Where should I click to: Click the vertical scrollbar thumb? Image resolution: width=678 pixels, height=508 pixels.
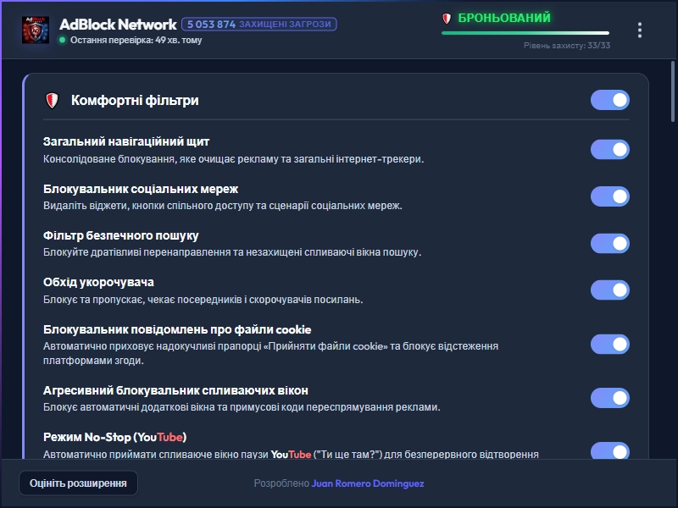coord(672,91)
